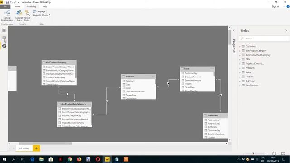Zoom in with the plus button
The image size is (290, 163).
click(x=266, y=153)
